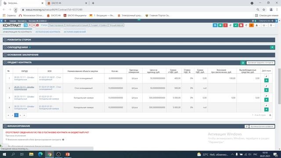The width and height of the screenshot is (281, 158).
Task: Bookmark this page with star icon
Action: click(264, 10)
